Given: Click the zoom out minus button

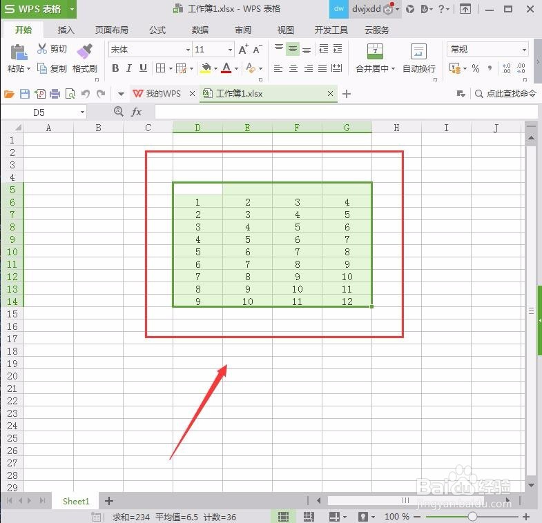Looking at the screenshot, I should pos(417,517).
